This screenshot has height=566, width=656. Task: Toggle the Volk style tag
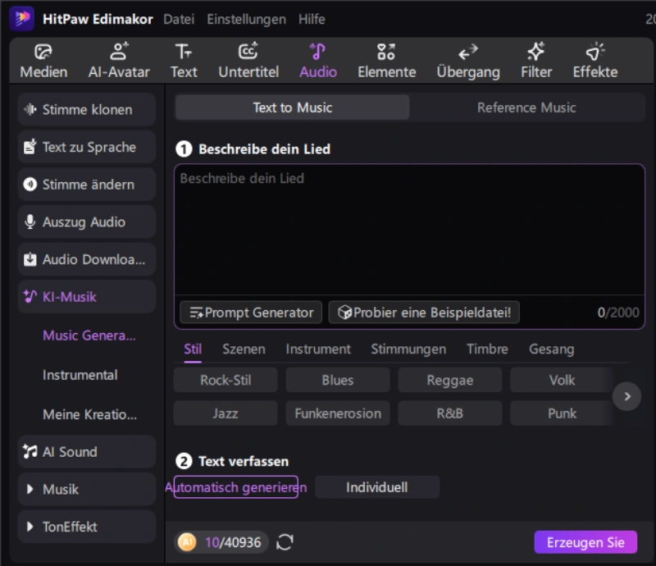pos(562,380)
